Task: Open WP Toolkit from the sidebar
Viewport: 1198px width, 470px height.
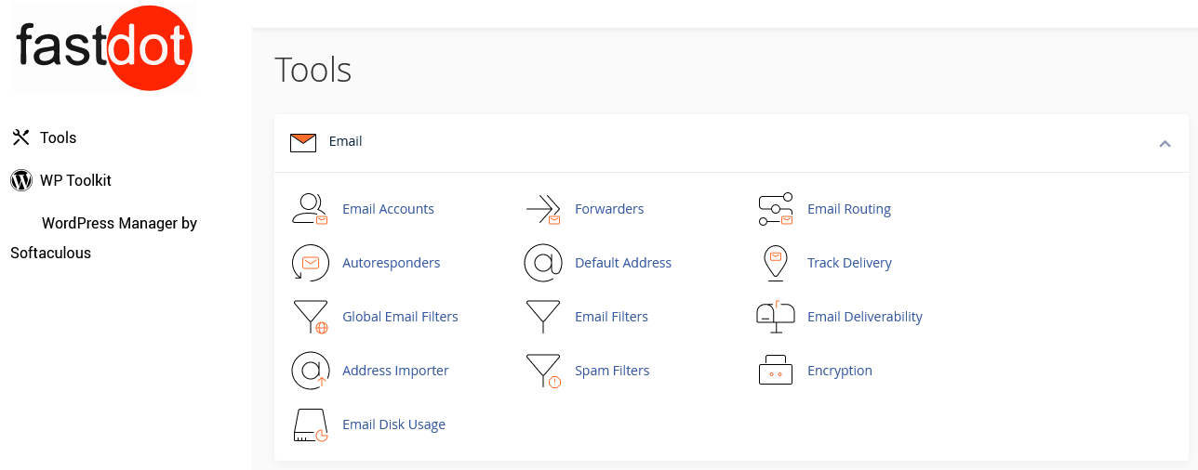Action: (x=75, y=180)
